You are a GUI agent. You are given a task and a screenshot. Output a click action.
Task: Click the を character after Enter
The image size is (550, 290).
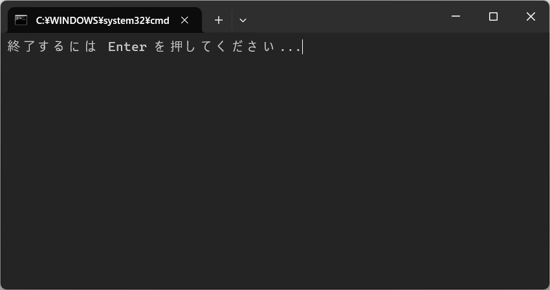point(160,47)
